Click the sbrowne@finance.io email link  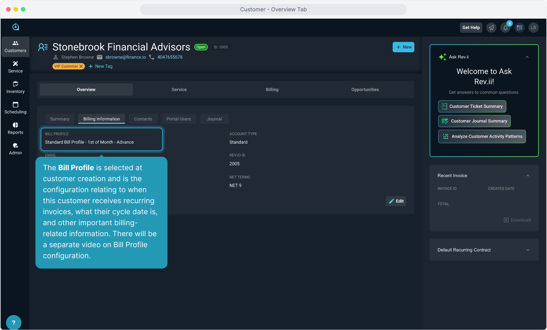point(125,57)
